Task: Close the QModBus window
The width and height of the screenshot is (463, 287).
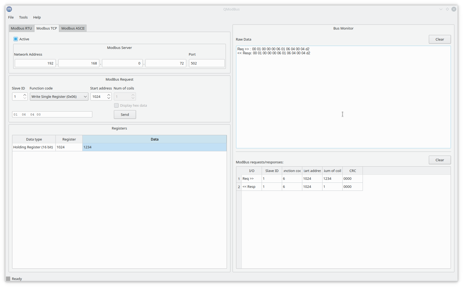Action: coord(454,9)
